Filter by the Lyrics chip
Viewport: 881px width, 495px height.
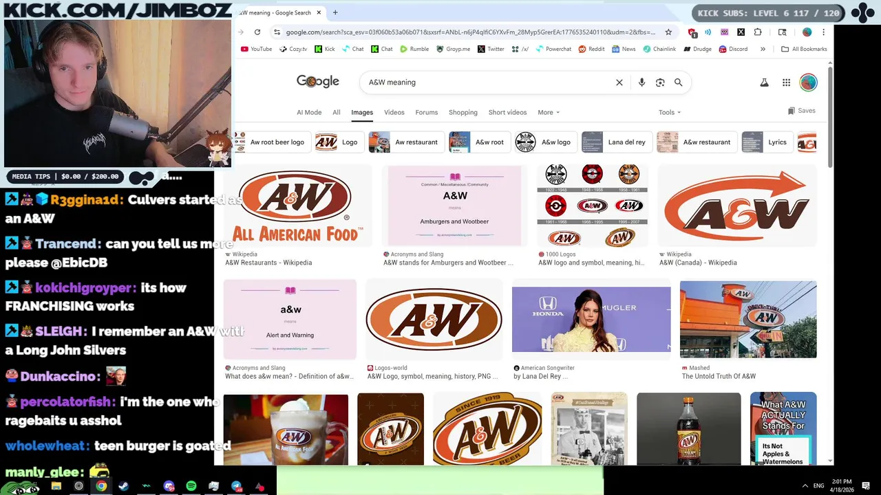pos(767,142)
